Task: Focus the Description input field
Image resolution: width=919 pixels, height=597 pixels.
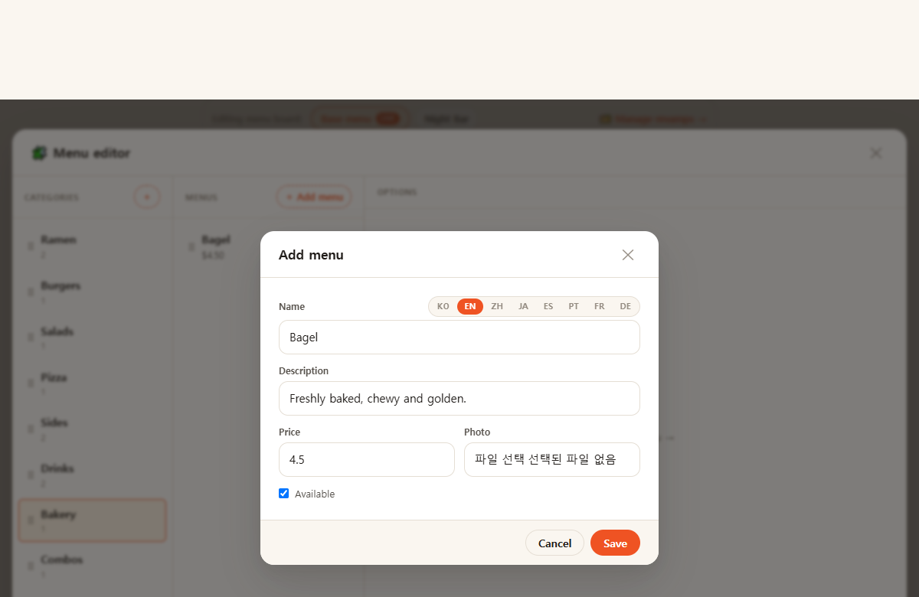Action: (459, 398)
